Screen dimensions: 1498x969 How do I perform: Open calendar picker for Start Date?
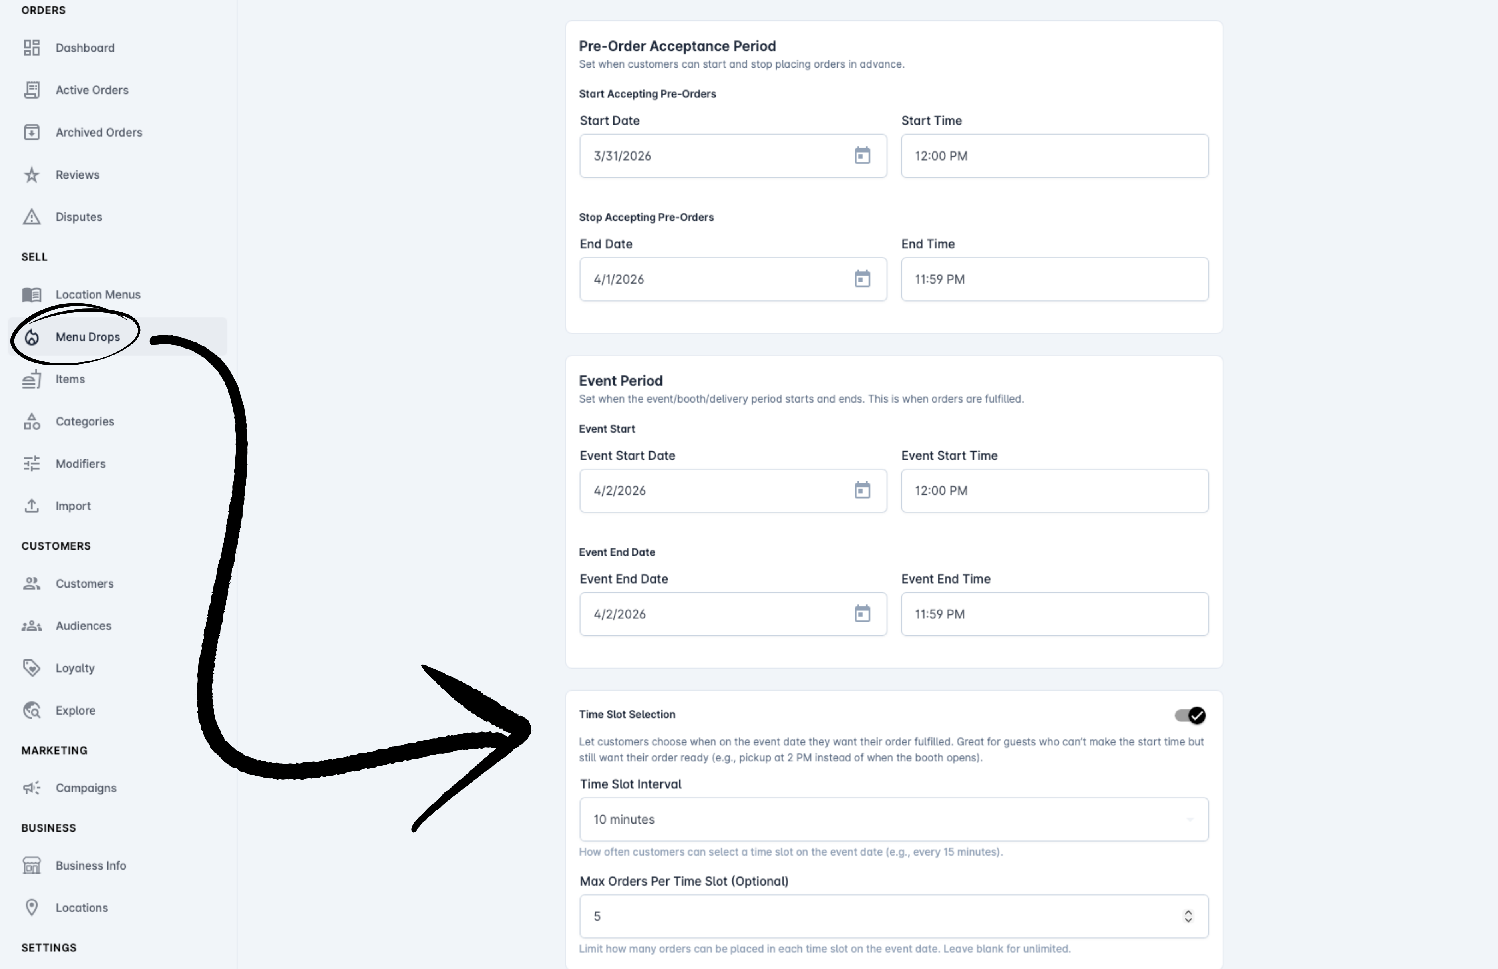click(861, 155)
